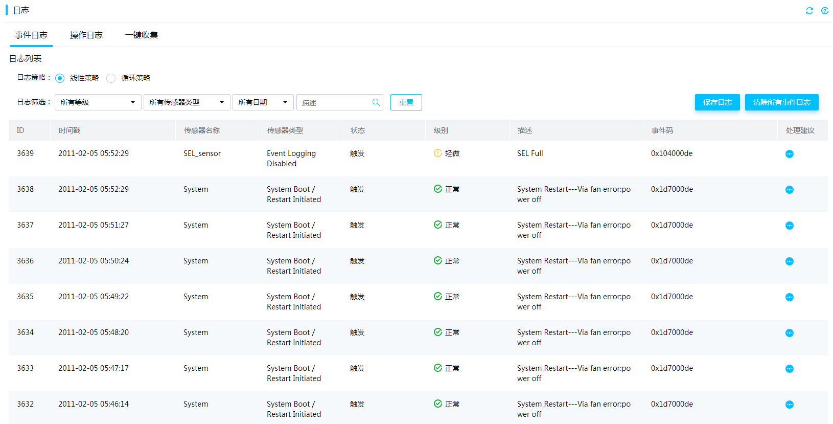Switch to 操作日志 tab
This screenshot has height=424, width=833.
click(x=86, y=35)
